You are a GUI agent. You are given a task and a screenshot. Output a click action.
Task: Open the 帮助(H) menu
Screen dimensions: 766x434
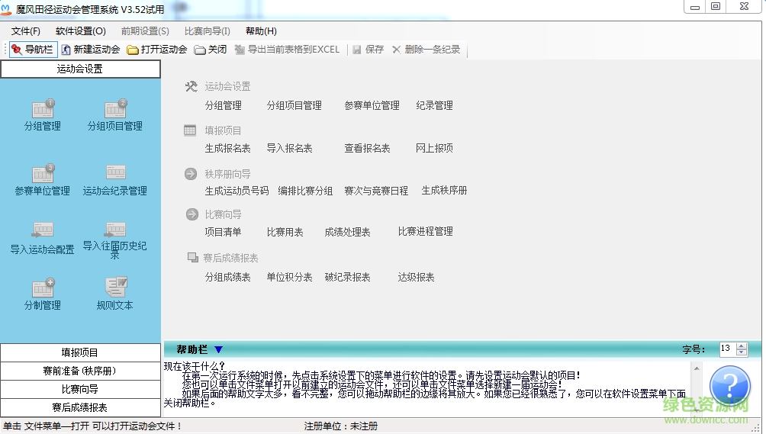click(x=261, y=31)
